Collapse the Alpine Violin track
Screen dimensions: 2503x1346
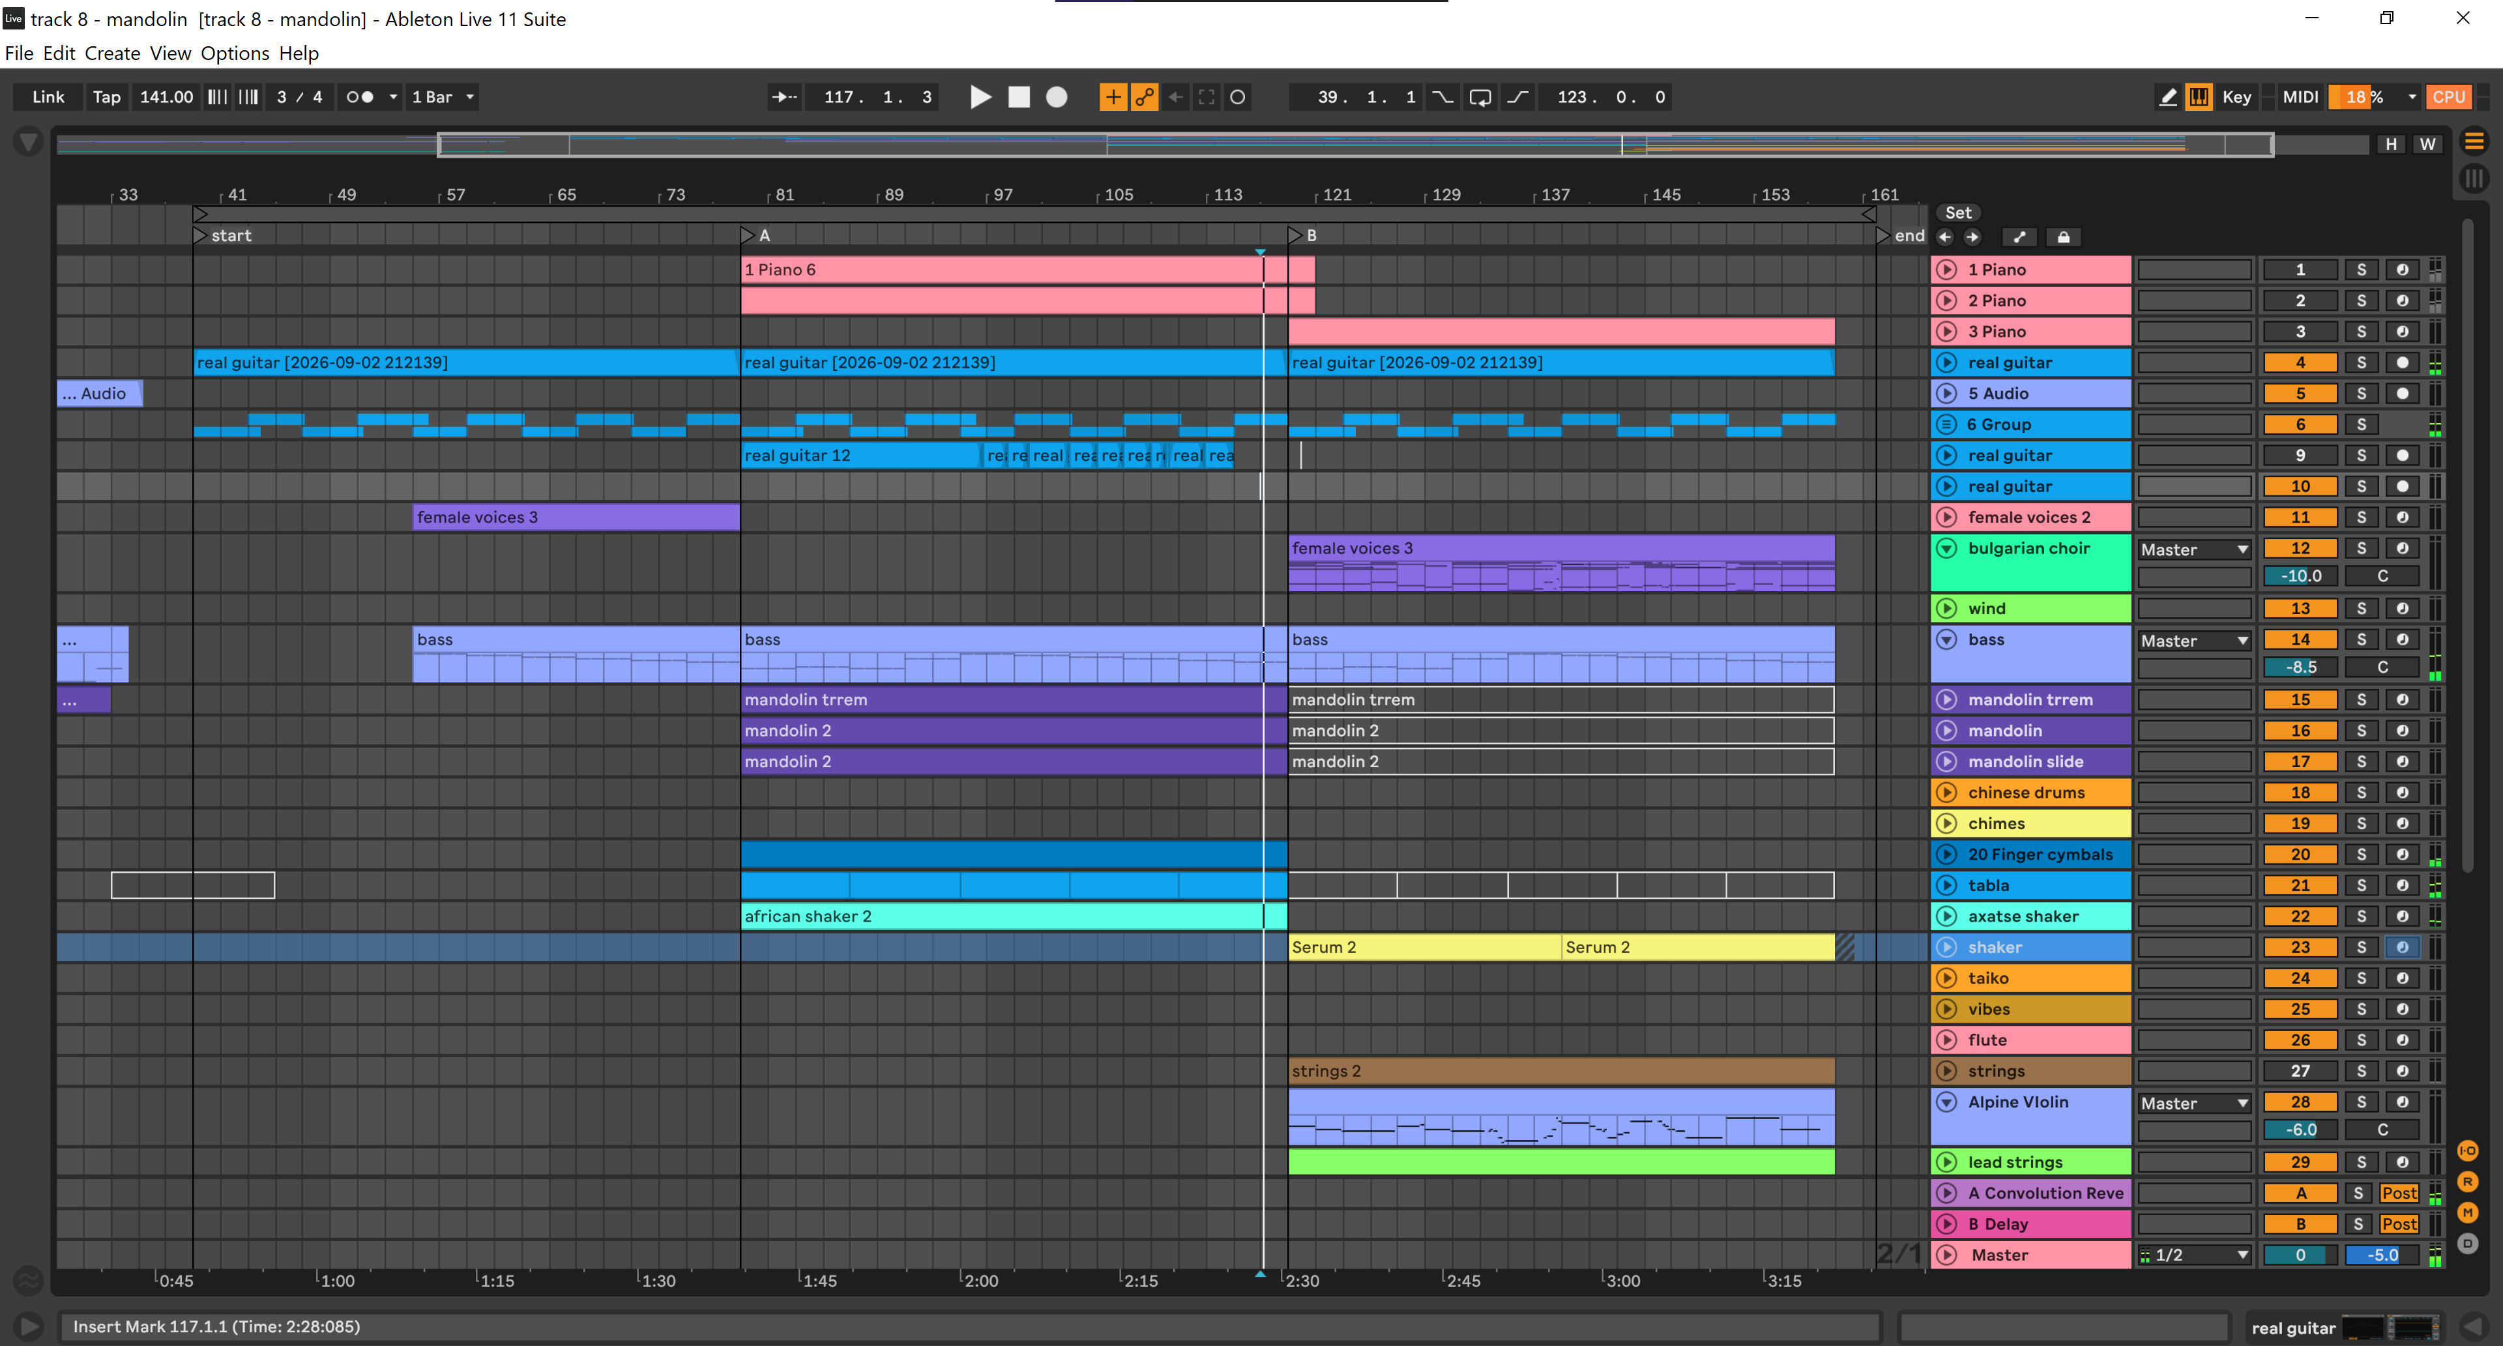[x=1946, y=1102]
